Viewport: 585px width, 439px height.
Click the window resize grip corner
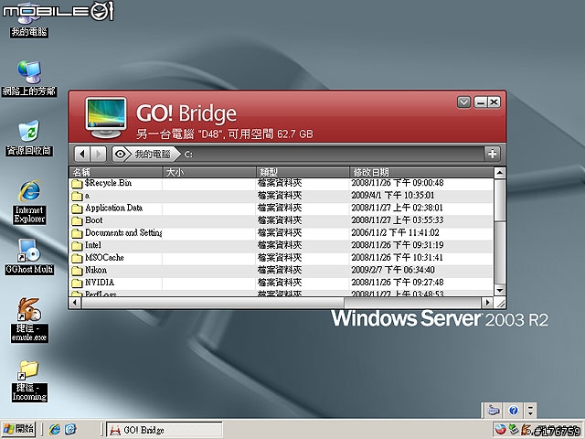(x=500, y=303)
